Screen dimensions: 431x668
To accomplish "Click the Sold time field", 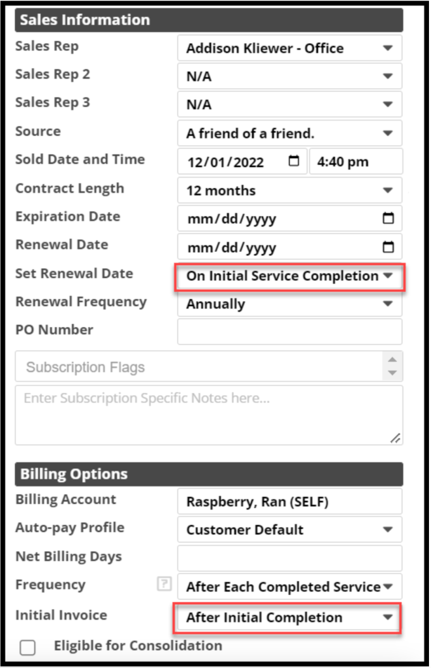I will click(x=355, y=162).
